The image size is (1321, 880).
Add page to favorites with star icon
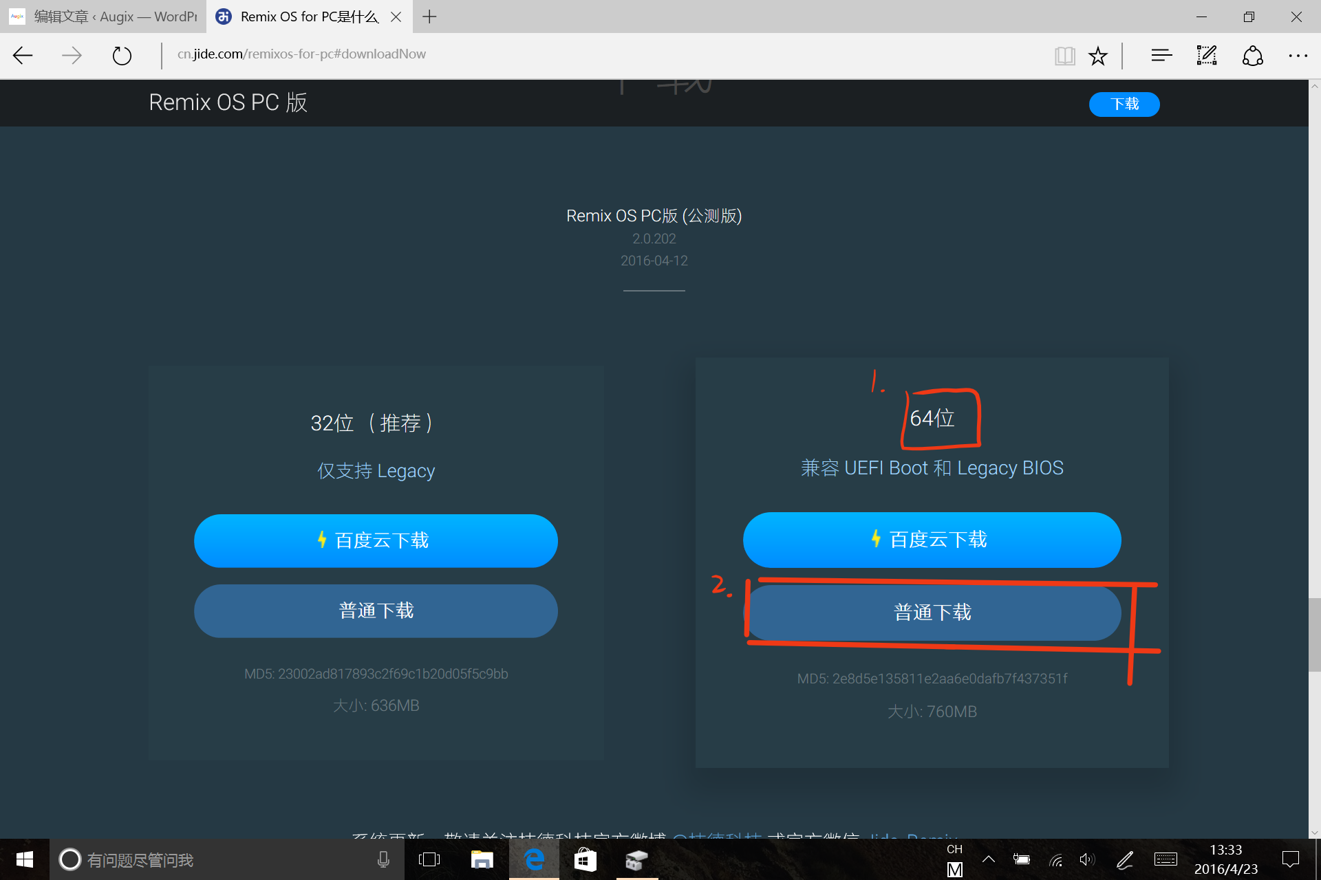coord(1098,56)
